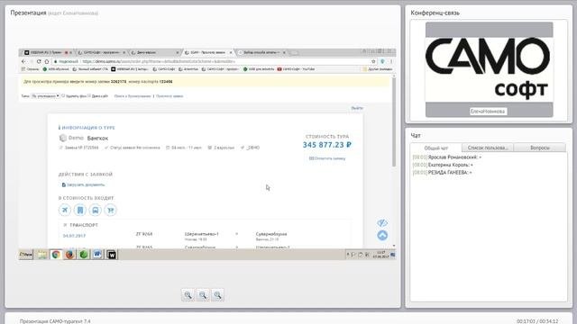Click the Шереметьево-1 departure text
This screenshot has width=577, height=324.
tap(202, 234)
